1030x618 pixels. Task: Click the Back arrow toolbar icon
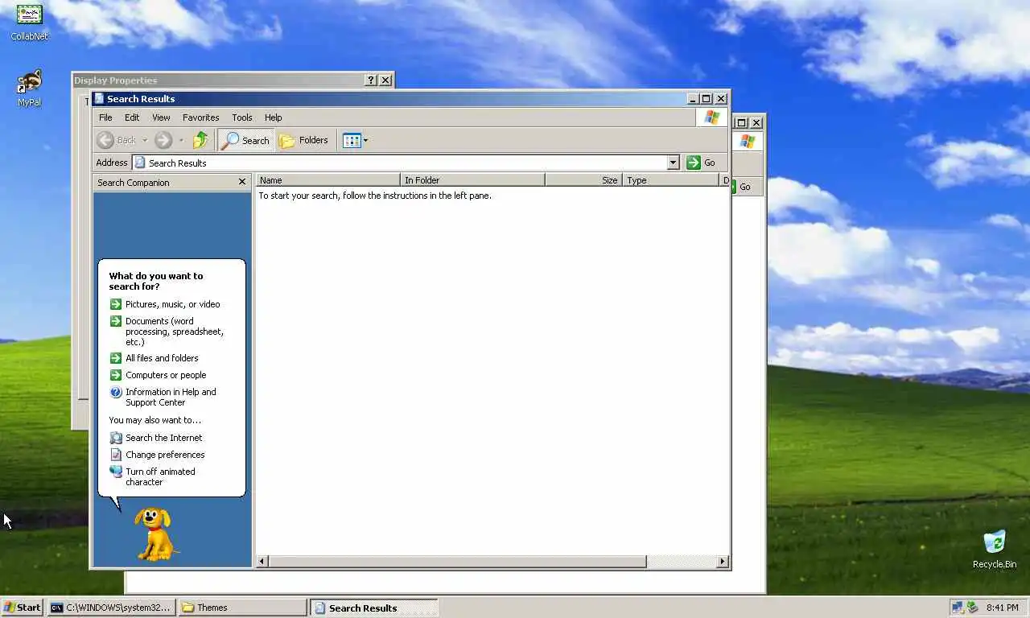pos(105,140)
